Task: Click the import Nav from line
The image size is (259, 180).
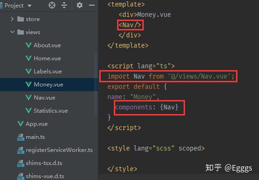Action: (x=171, y=76)
